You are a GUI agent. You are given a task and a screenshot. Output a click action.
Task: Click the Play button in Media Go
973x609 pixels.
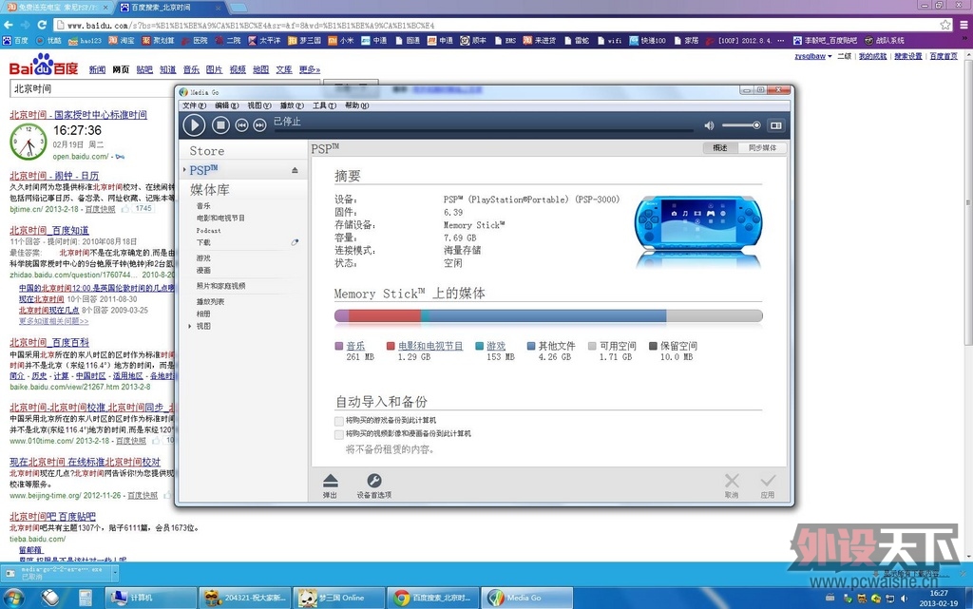[194, 125]
